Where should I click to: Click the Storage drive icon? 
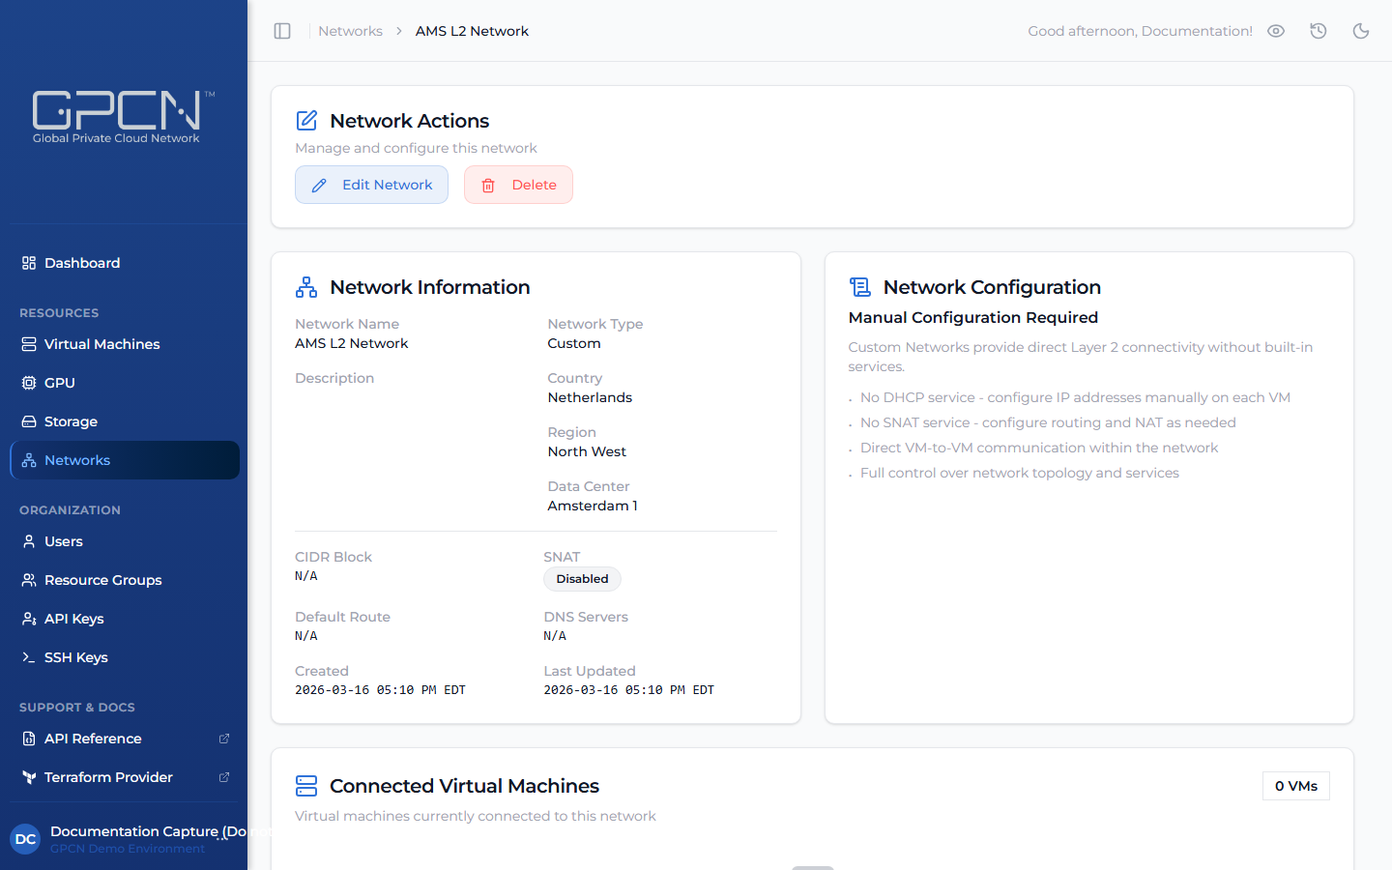[x=29, y=421]
